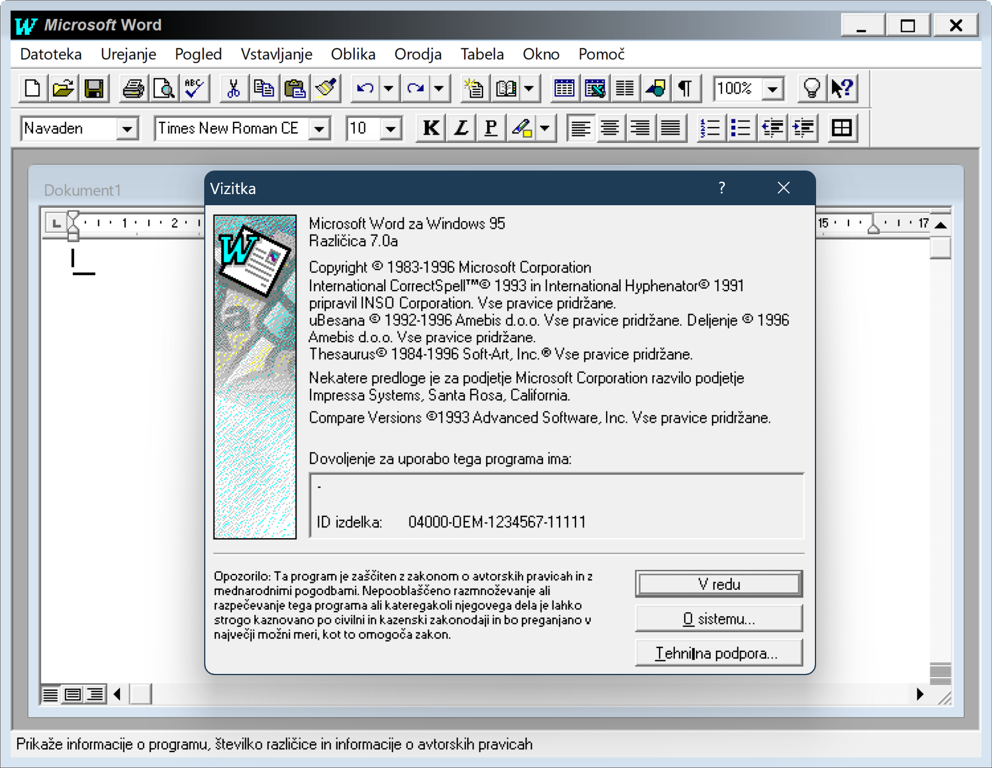Toggle bold with the K button
Viewport: 992px width, 768px height.
(x=431, y=128)
